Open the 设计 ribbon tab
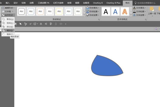Viewport: 160px width, 107px height. (15, 3)
